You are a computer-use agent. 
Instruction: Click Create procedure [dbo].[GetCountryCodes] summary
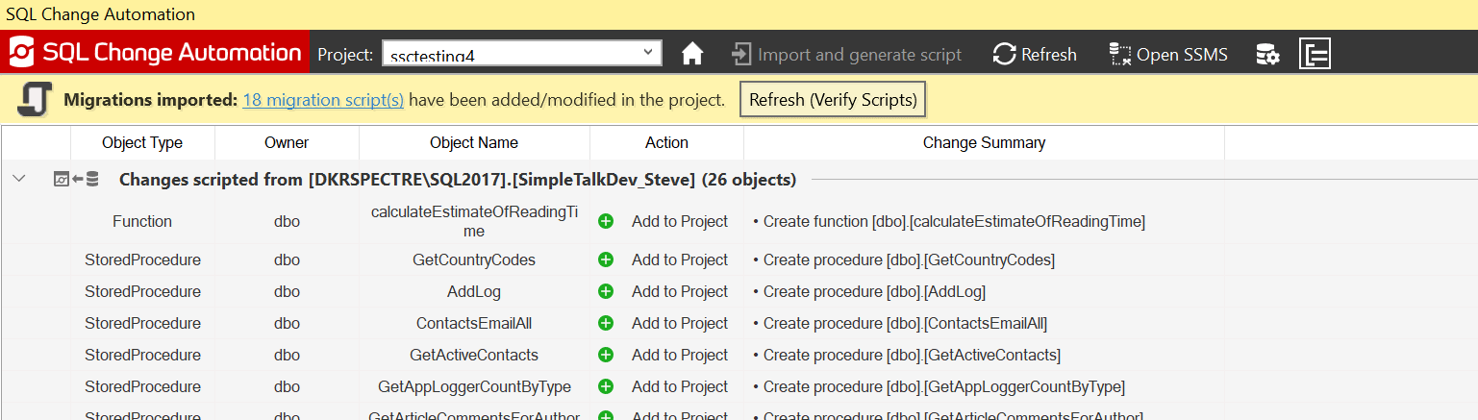coord(904,259)
